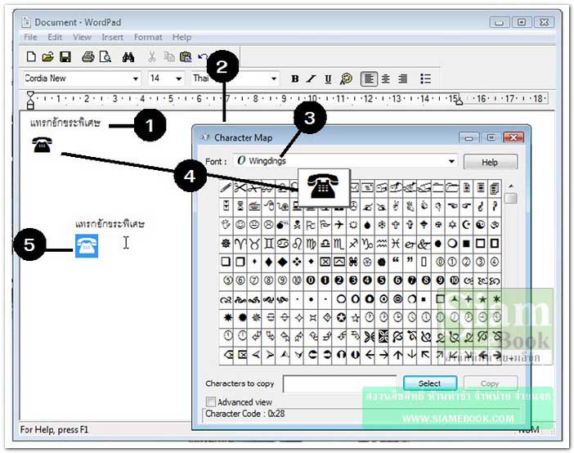Align the paragraph to the right
574x453 pixels.
[402, 78]
